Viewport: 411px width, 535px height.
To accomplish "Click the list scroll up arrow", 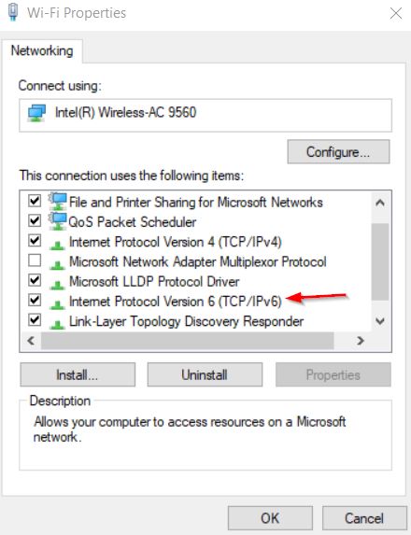I will (x=380, y=203).
